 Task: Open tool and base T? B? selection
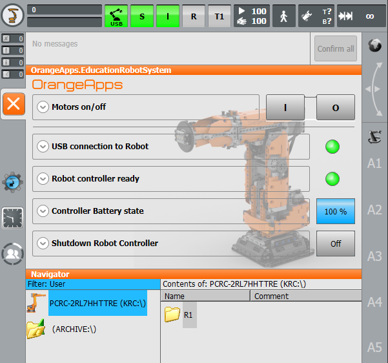point(316,16)
